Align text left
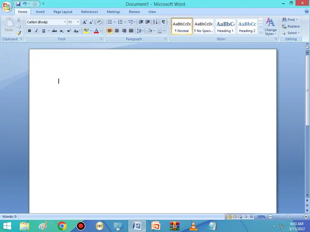 point(110,31)
